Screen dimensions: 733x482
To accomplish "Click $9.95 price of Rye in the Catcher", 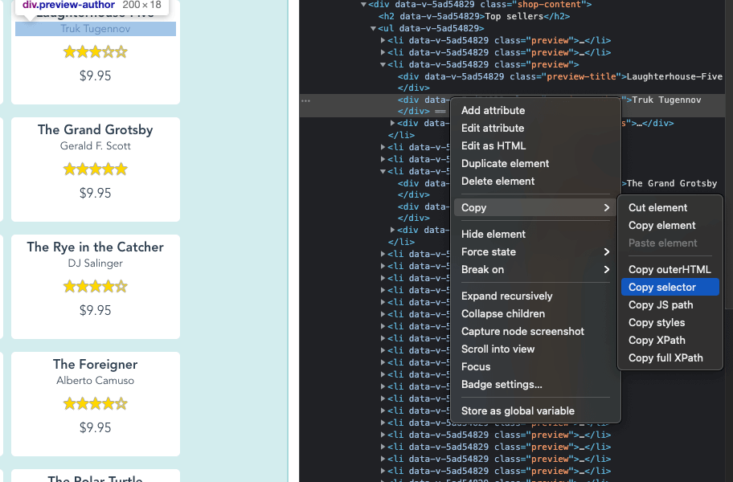I will (x=96, y=311).
